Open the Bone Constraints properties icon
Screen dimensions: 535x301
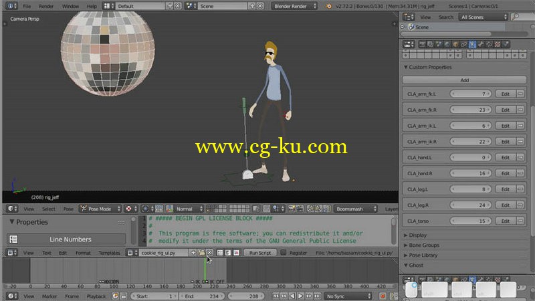[x=489, y=44]
